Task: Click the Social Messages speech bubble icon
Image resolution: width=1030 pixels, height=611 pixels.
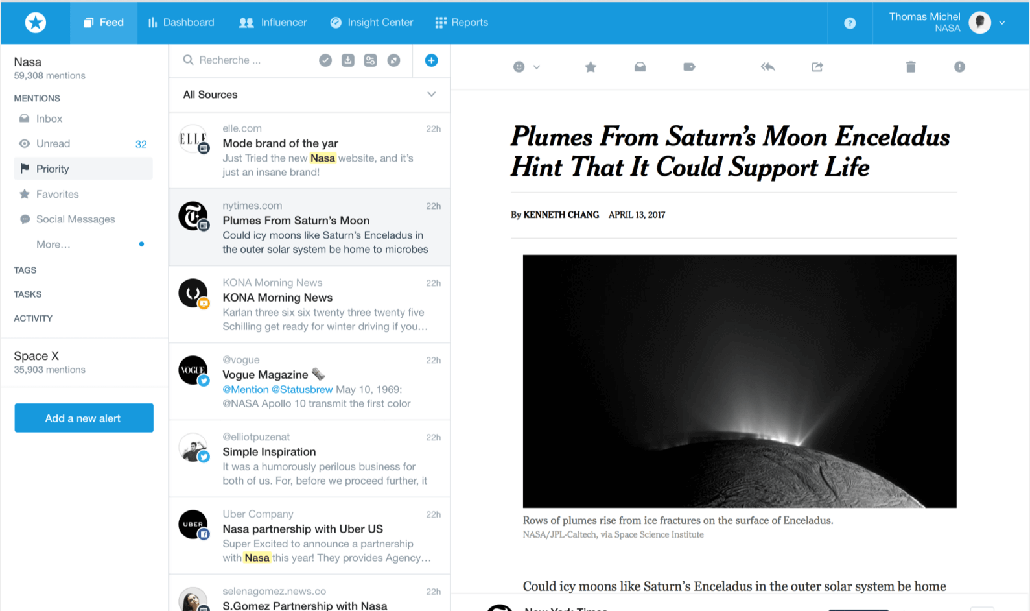Action: point(25,219)
